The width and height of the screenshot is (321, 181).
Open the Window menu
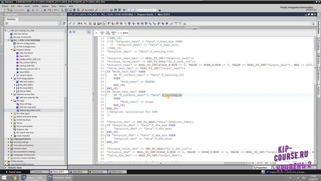[x=62, y=6]
